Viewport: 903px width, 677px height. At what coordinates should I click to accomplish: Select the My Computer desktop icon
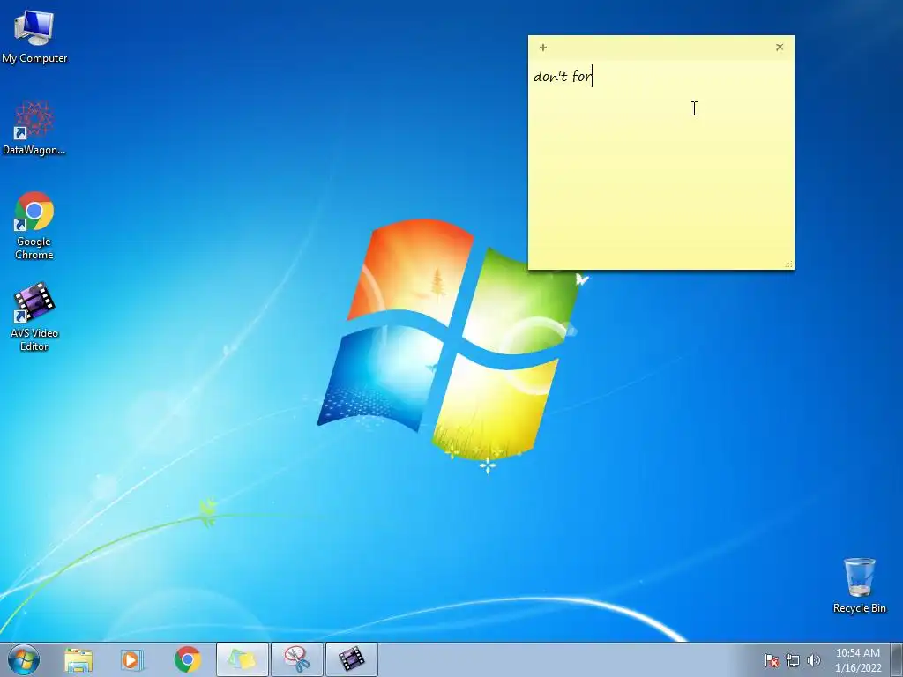[34, 37]
